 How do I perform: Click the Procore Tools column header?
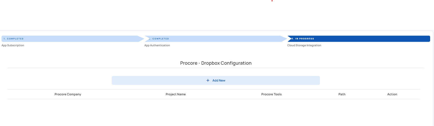point(271,94)
